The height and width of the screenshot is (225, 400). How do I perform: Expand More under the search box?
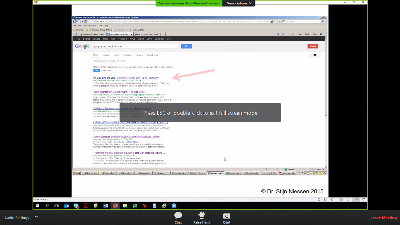(139, 55)
